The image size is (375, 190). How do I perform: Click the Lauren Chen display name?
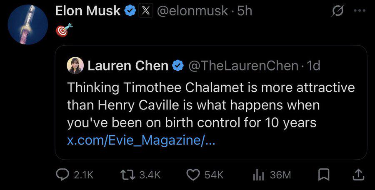128,66
